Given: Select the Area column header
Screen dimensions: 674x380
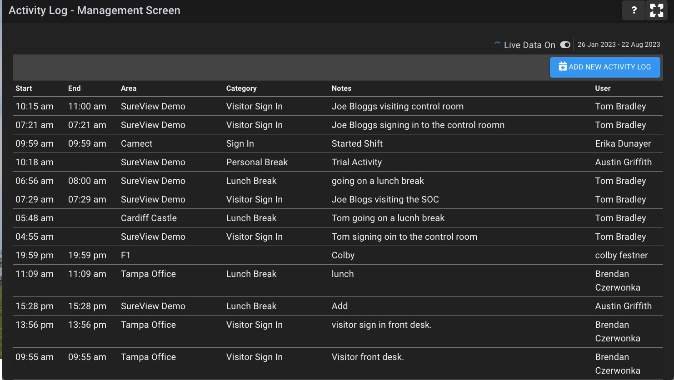Looking at the screenshot, I should click(129, 88).
